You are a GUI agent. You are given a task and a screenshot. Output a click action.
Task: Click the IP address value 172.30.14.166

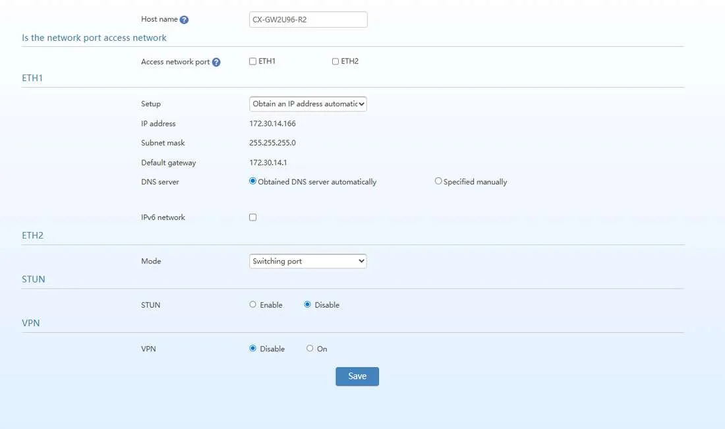click(x=272, y=123)
